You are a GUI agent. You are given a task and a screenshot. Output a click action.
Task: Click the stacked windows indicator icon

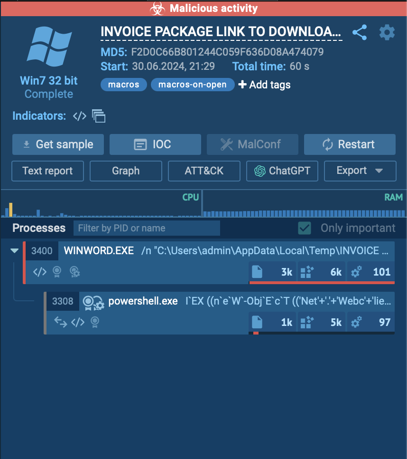click(99, 116)
